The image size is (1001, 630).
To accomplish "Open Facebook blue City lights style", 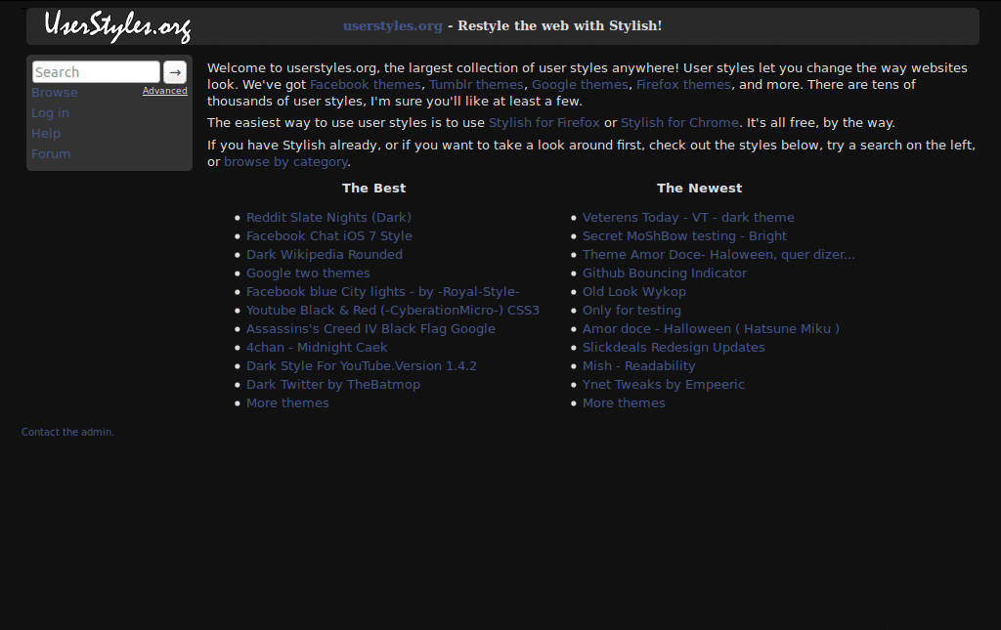I will (383, 291).
